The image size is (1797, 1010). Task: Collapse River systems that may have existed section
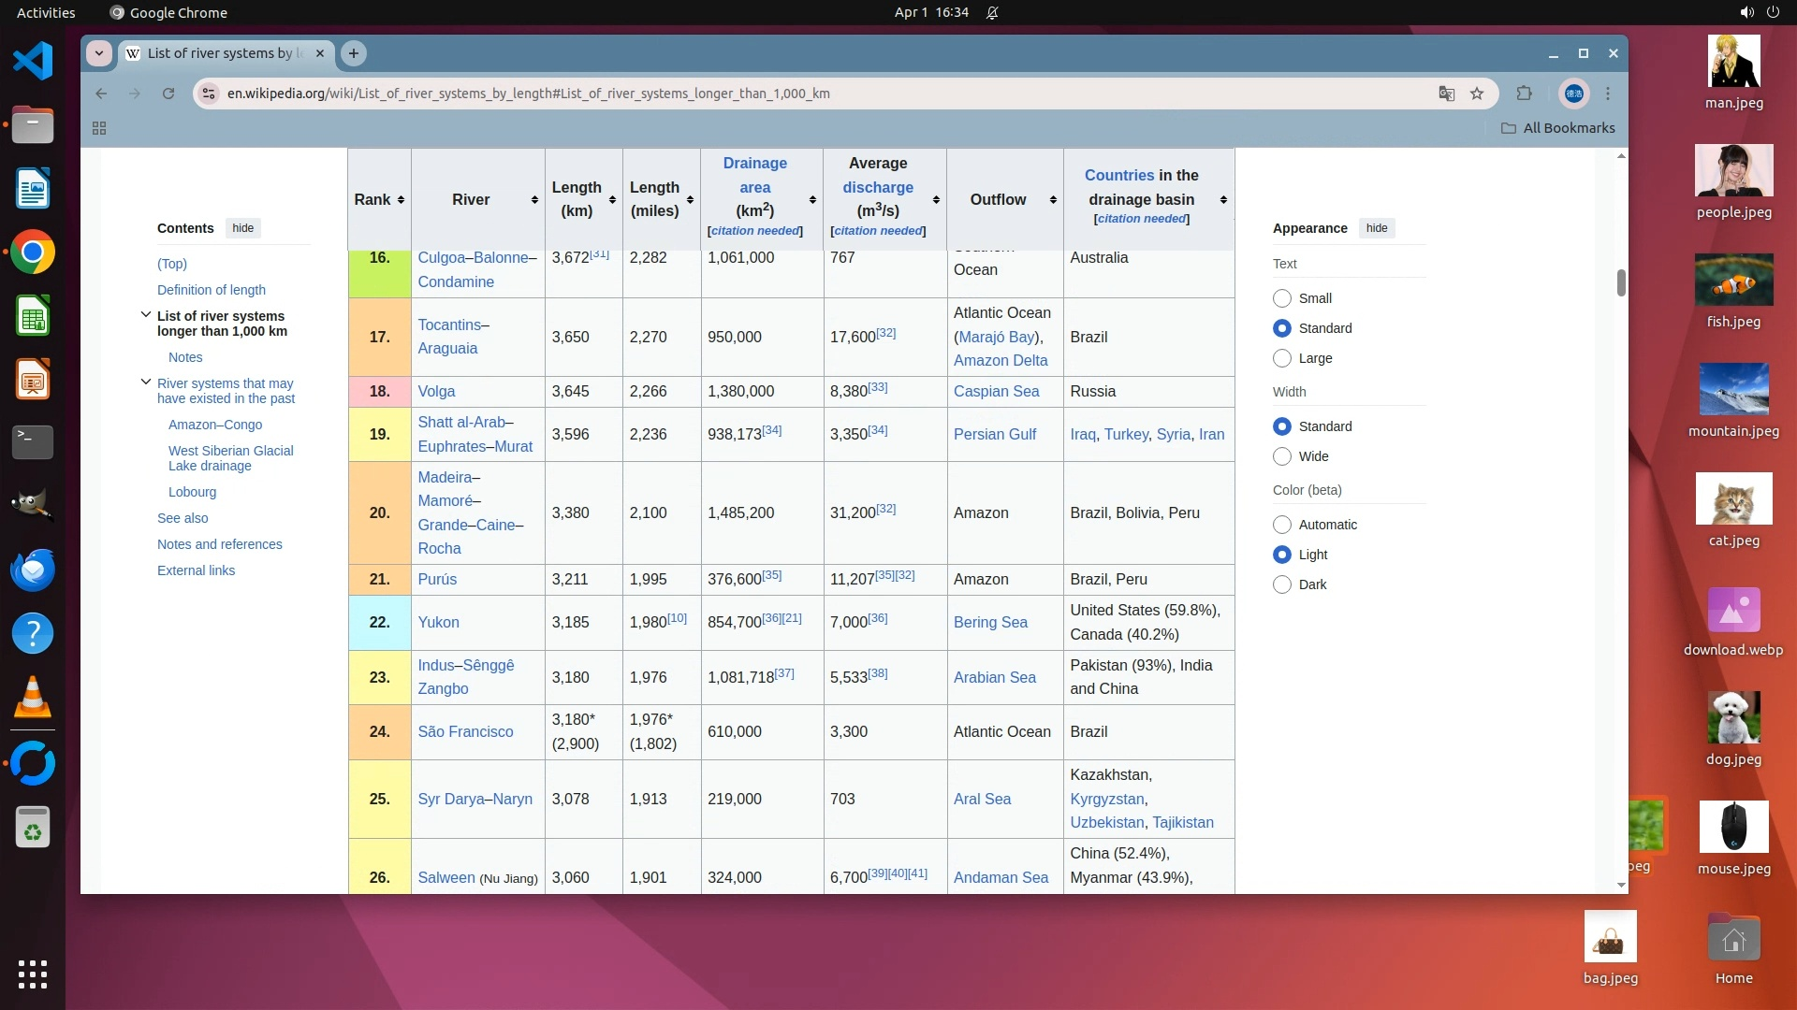pos(146,382)
